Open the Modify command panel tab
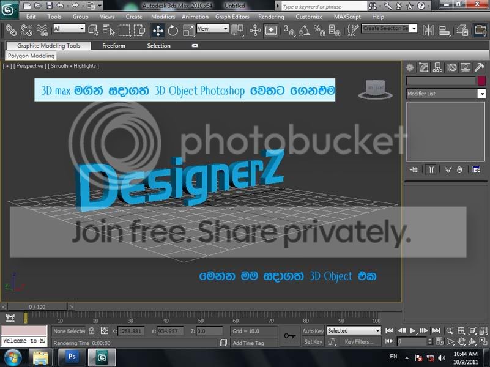 [x=424, y=67]
